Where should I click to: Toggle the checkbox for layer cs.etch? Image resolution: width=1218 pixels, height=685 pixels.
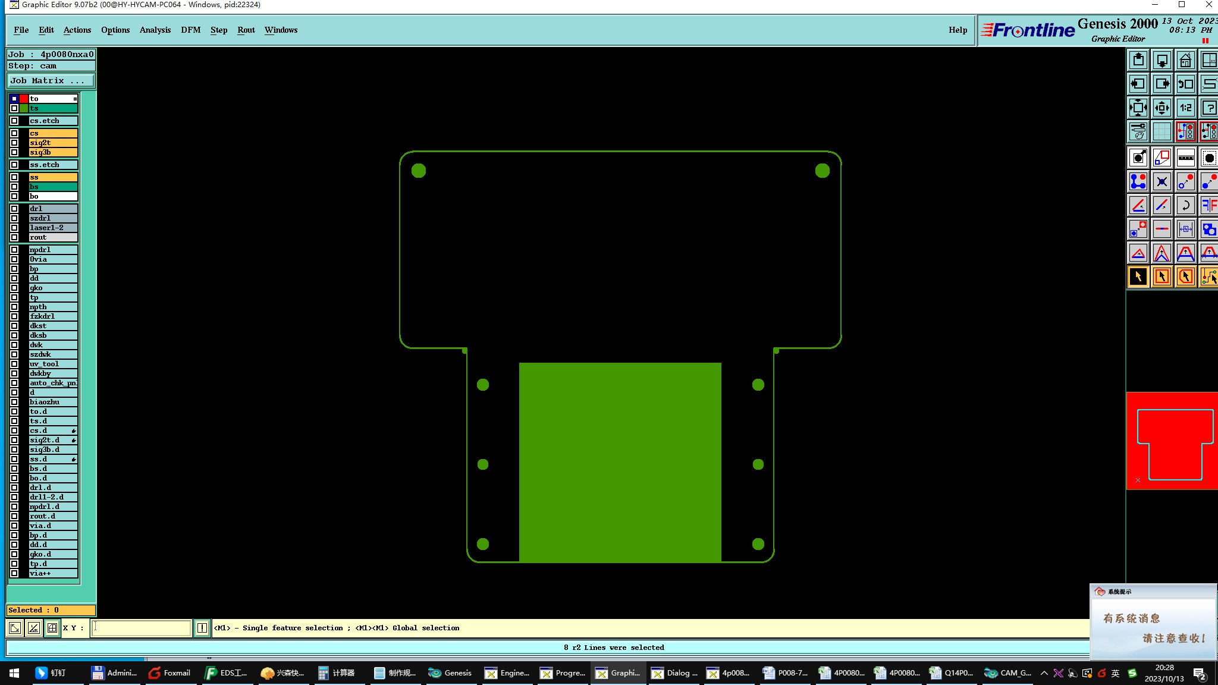coord(14,121)
